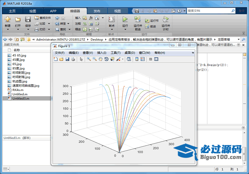Switch to the View (视图) tab
Viewport: 249px width, 174px height.
pyautogui.click(x=117, y=11)
